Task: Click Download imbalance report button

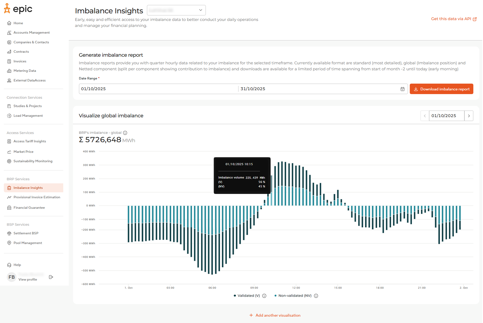Action: [441, 89]
